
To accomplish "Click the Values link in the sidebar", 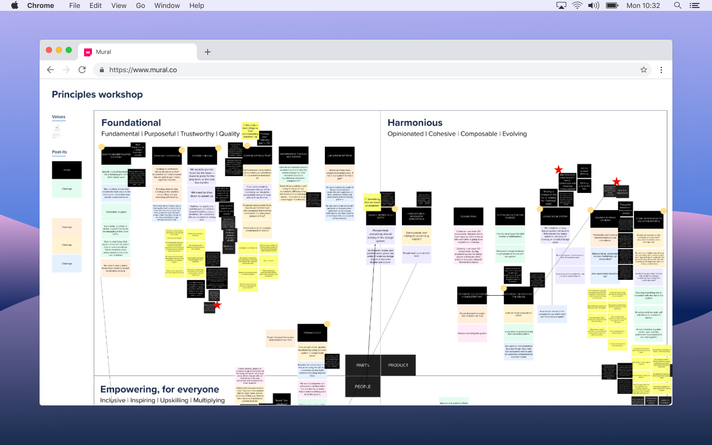I will [58, 117].
